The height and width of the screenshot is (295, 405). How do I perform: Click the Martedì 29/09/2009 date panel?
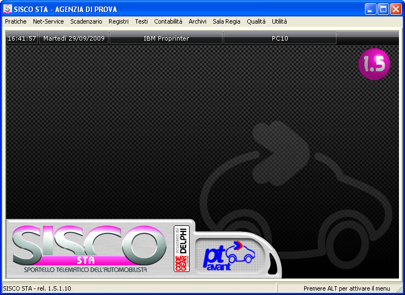pyautogui.click(x=74, y=38)
